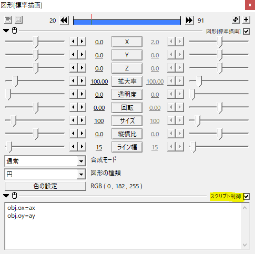Add a filter effect with the plus icon

pos(246,19)
